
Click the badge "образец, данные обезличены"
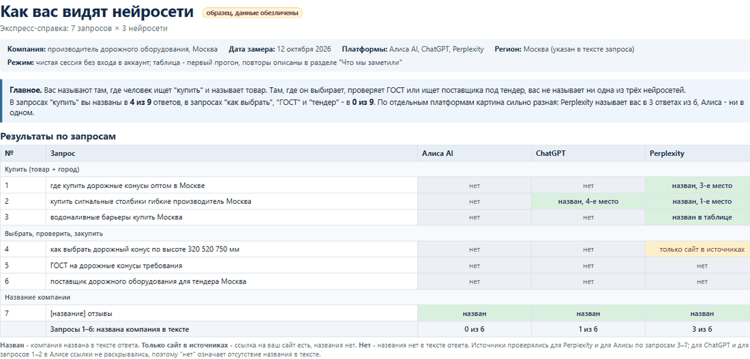pyautogui.click(x=252, y=13)
